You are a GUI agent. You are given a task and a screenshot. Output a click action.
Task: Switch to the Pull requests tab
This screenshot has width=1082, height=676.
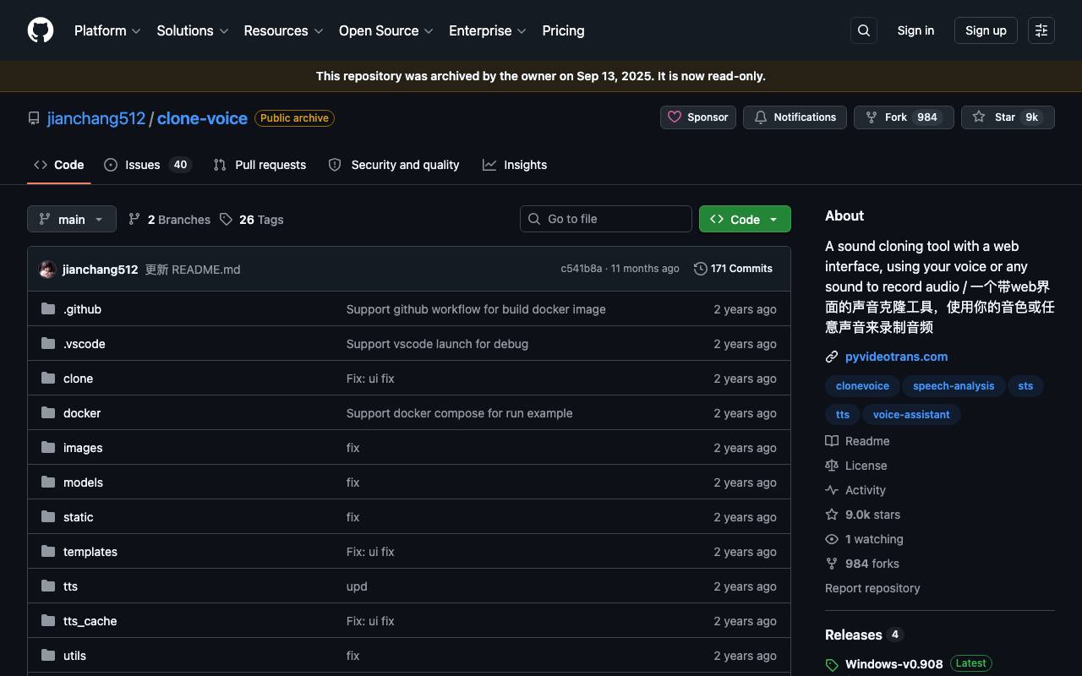(x=260, y=165)
